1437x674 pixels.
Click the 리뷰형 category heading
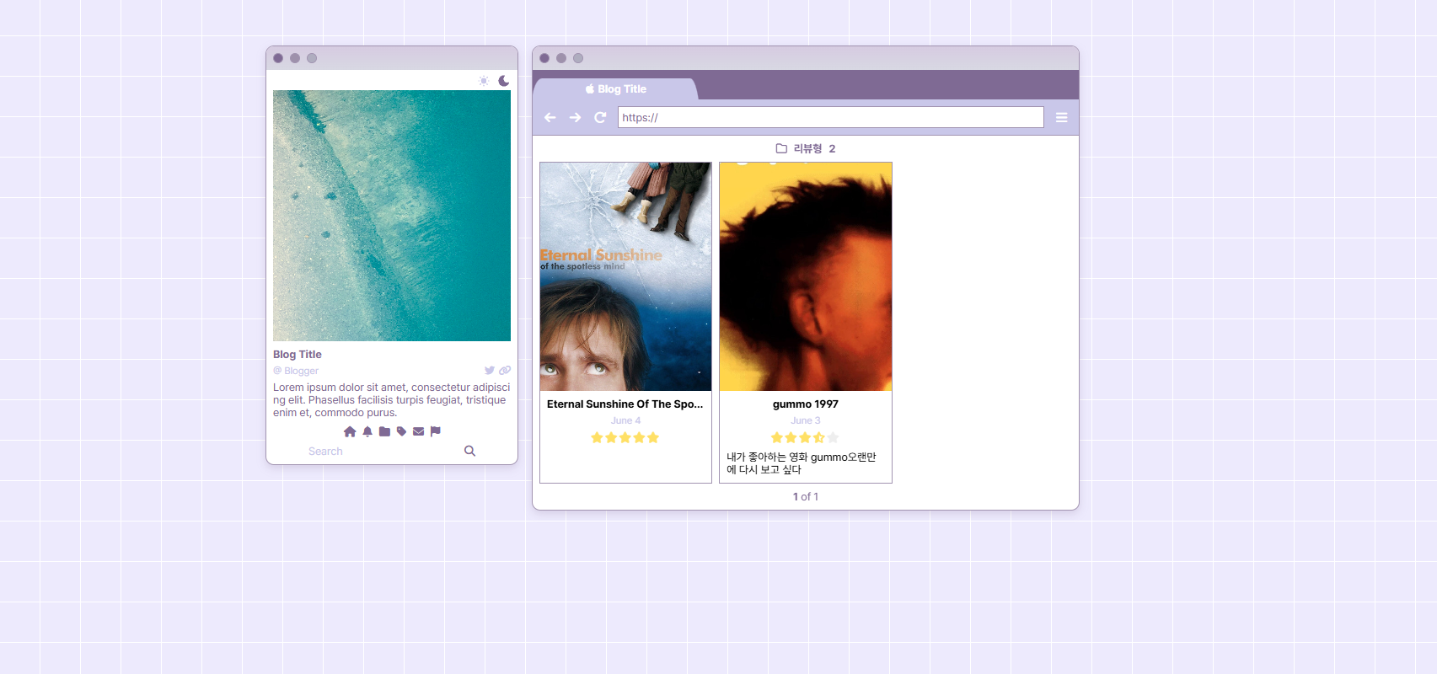(x=807, y=148)
